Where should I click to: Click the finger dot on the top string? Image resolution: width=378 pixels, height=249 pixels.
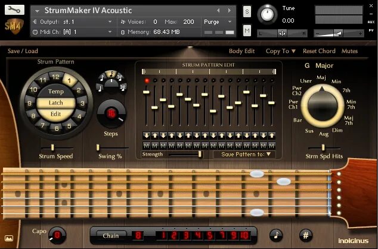tap(257, 174)
